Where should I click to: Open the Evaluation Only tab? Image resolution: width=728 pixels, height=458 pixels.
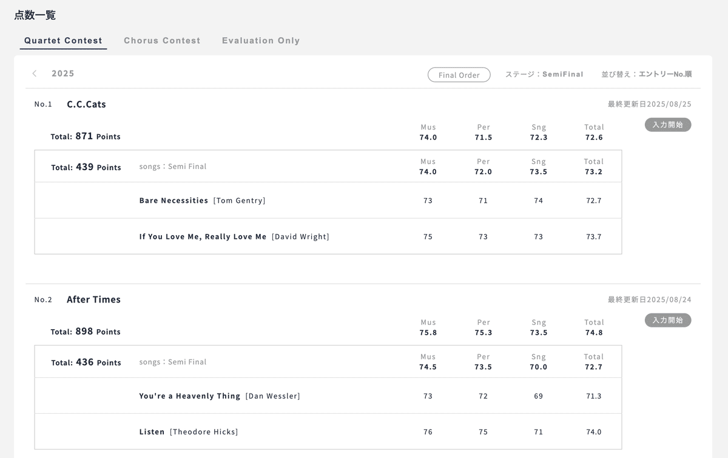261,41
